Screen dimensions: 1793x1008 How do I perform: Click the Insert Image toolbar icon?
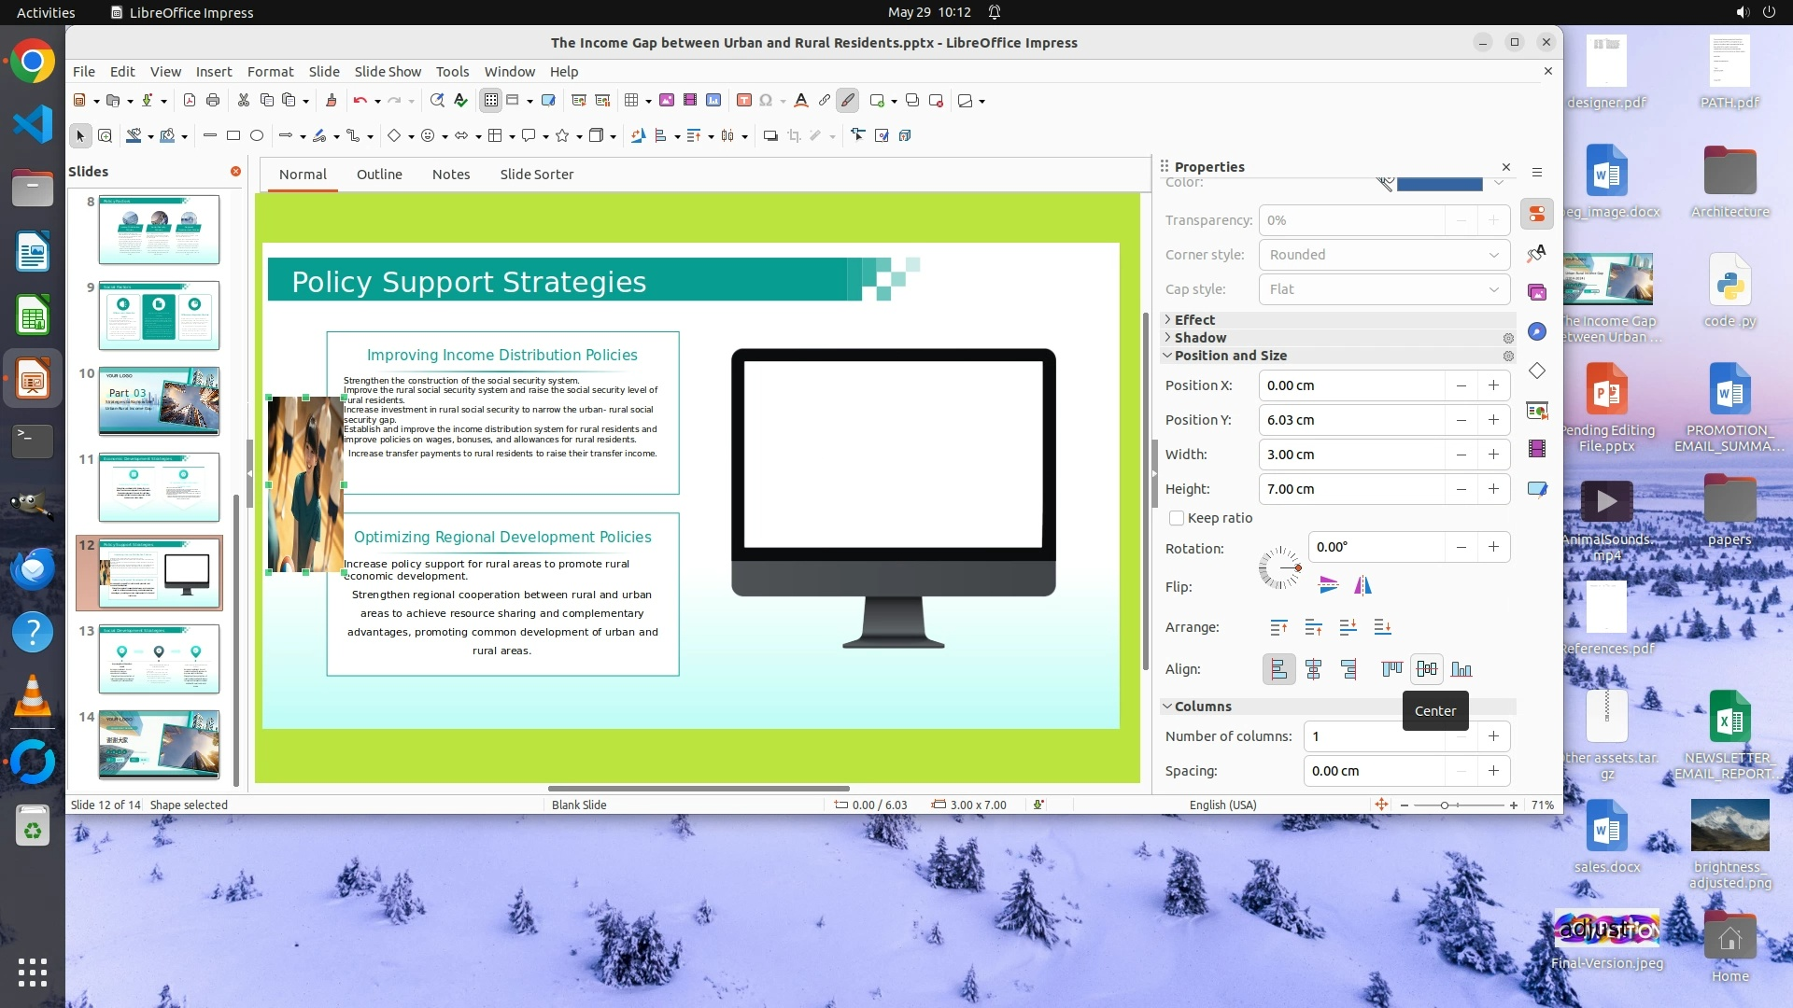[667, 101]
